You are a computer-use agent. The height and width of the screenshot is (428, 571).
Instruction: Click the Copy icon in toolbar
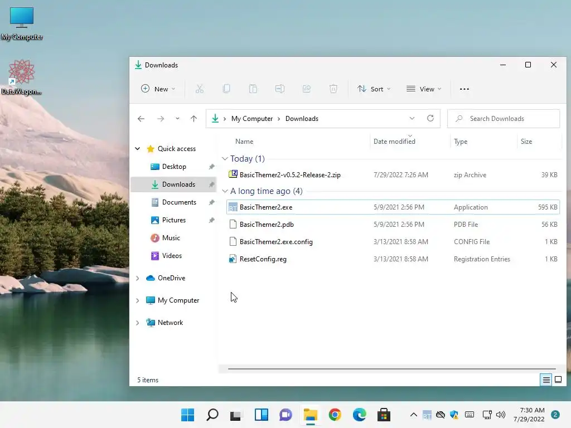[x=226, y=89]
